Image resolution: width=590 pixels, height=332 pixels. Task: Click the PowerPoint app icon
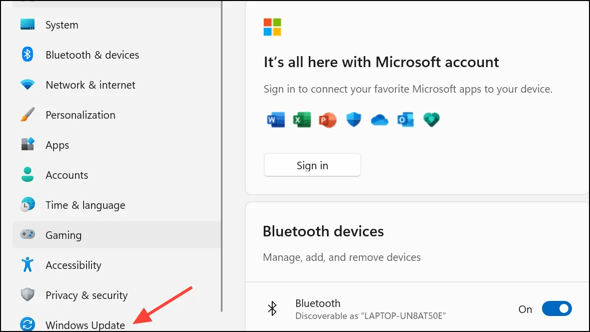(328, 120)
